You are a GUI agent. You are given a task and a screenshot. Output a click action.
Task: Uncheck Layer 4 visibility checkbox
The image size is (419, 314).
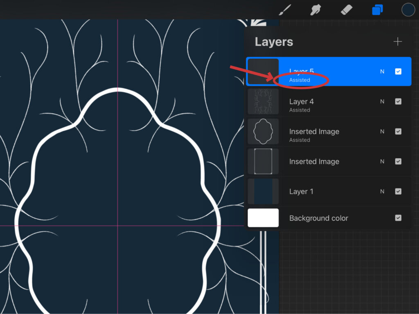point(398,101)
